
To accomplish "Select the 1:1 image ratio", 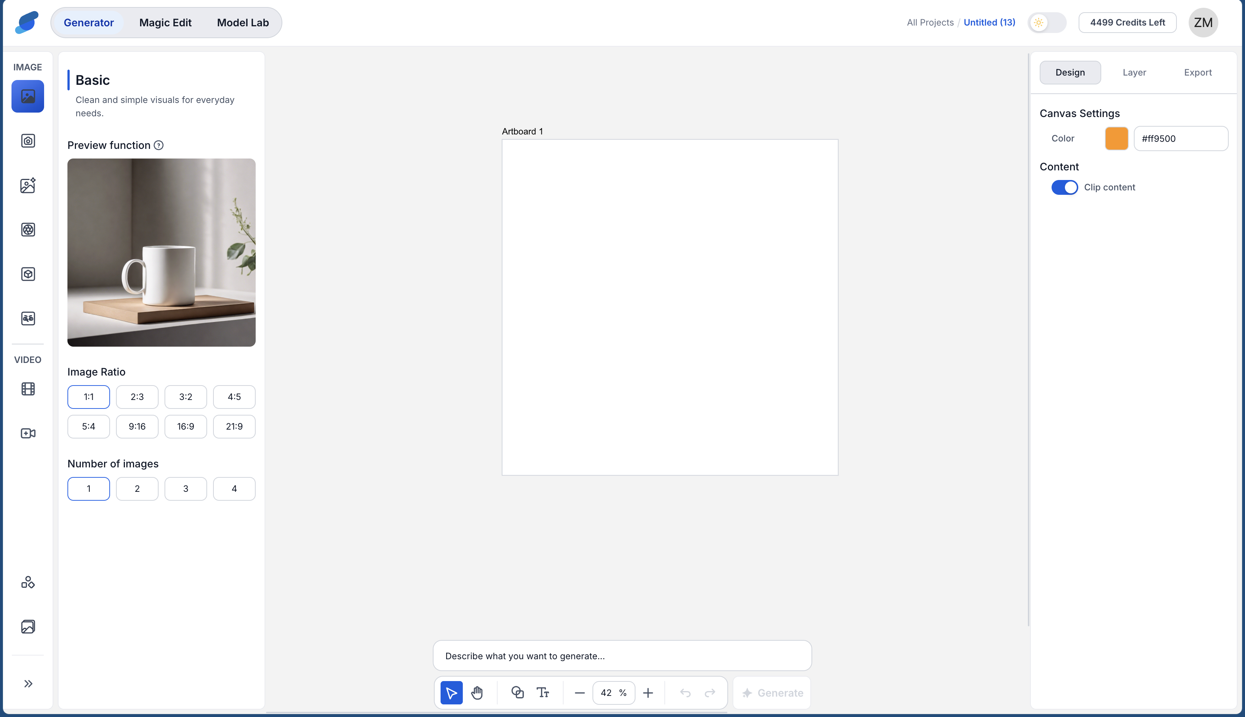I will click(89, 397).
